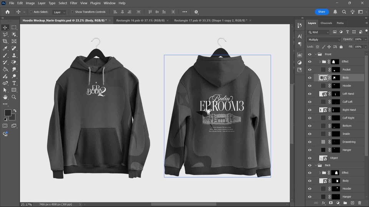The width and height of the screenshot is (369, 207).
Task: Create a new layer with plus icon
Action: pyautogui.click(x=352, y=203)
